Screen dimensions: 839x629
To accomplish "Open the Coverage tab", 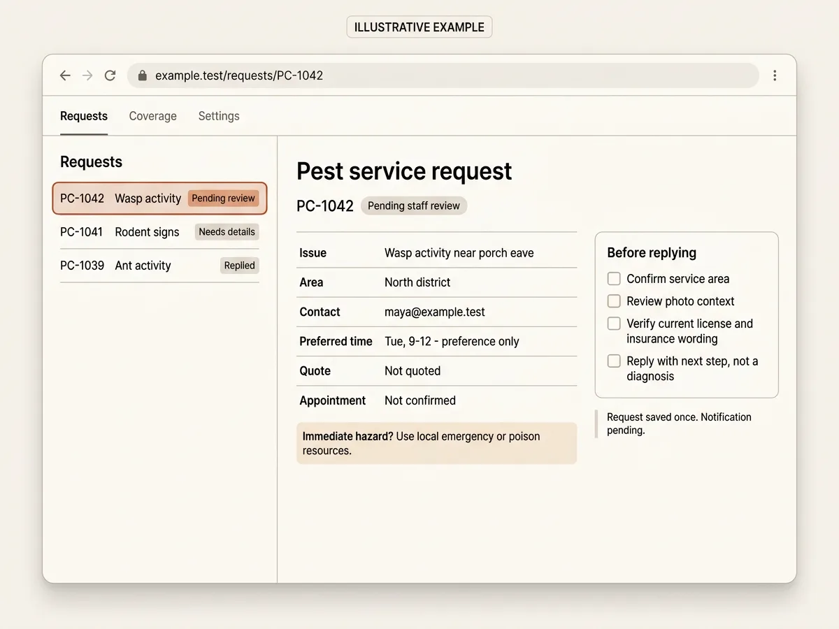I will click(x=152, y=116).
